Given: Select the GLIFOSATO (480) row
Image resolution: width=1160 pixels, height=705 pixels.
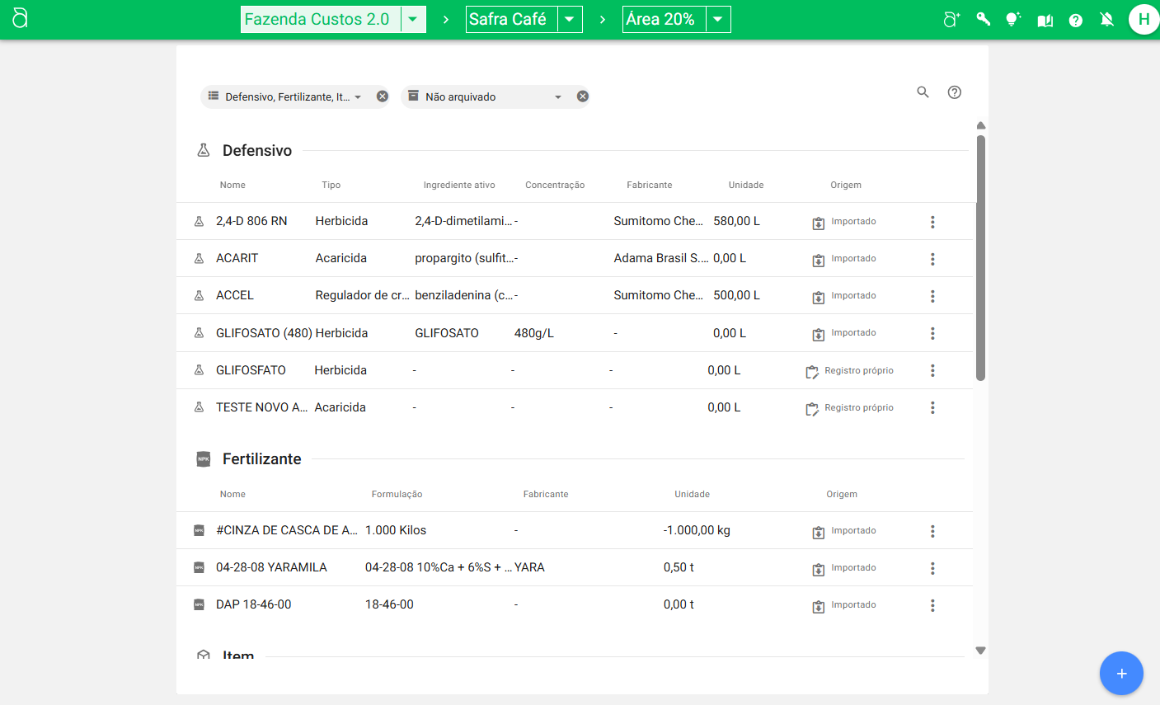Looking at the screenshot, I should [264, 333].
